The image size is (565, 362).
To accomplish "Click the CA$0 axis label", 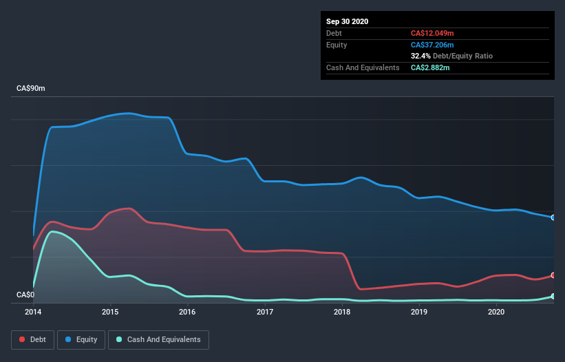I will [x=25, y=295].
